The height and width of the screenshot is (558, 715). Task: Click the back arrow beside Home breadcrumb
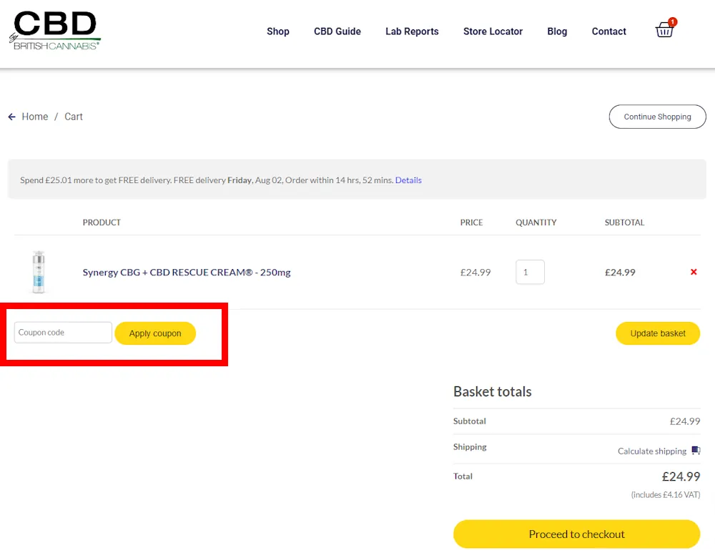click(12, 117)
